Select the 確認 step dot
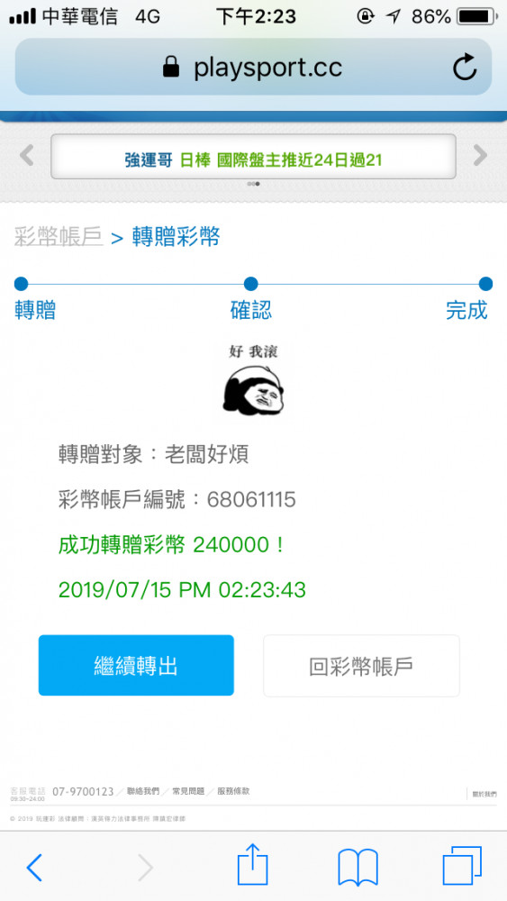 pyautogui.click(x=251, y=283)
